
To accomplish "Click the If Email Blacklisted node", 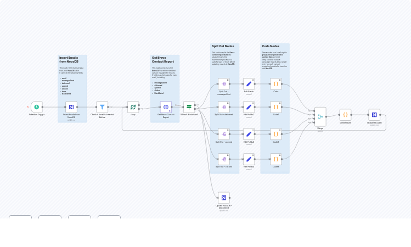I will click(x=189, y=107).
